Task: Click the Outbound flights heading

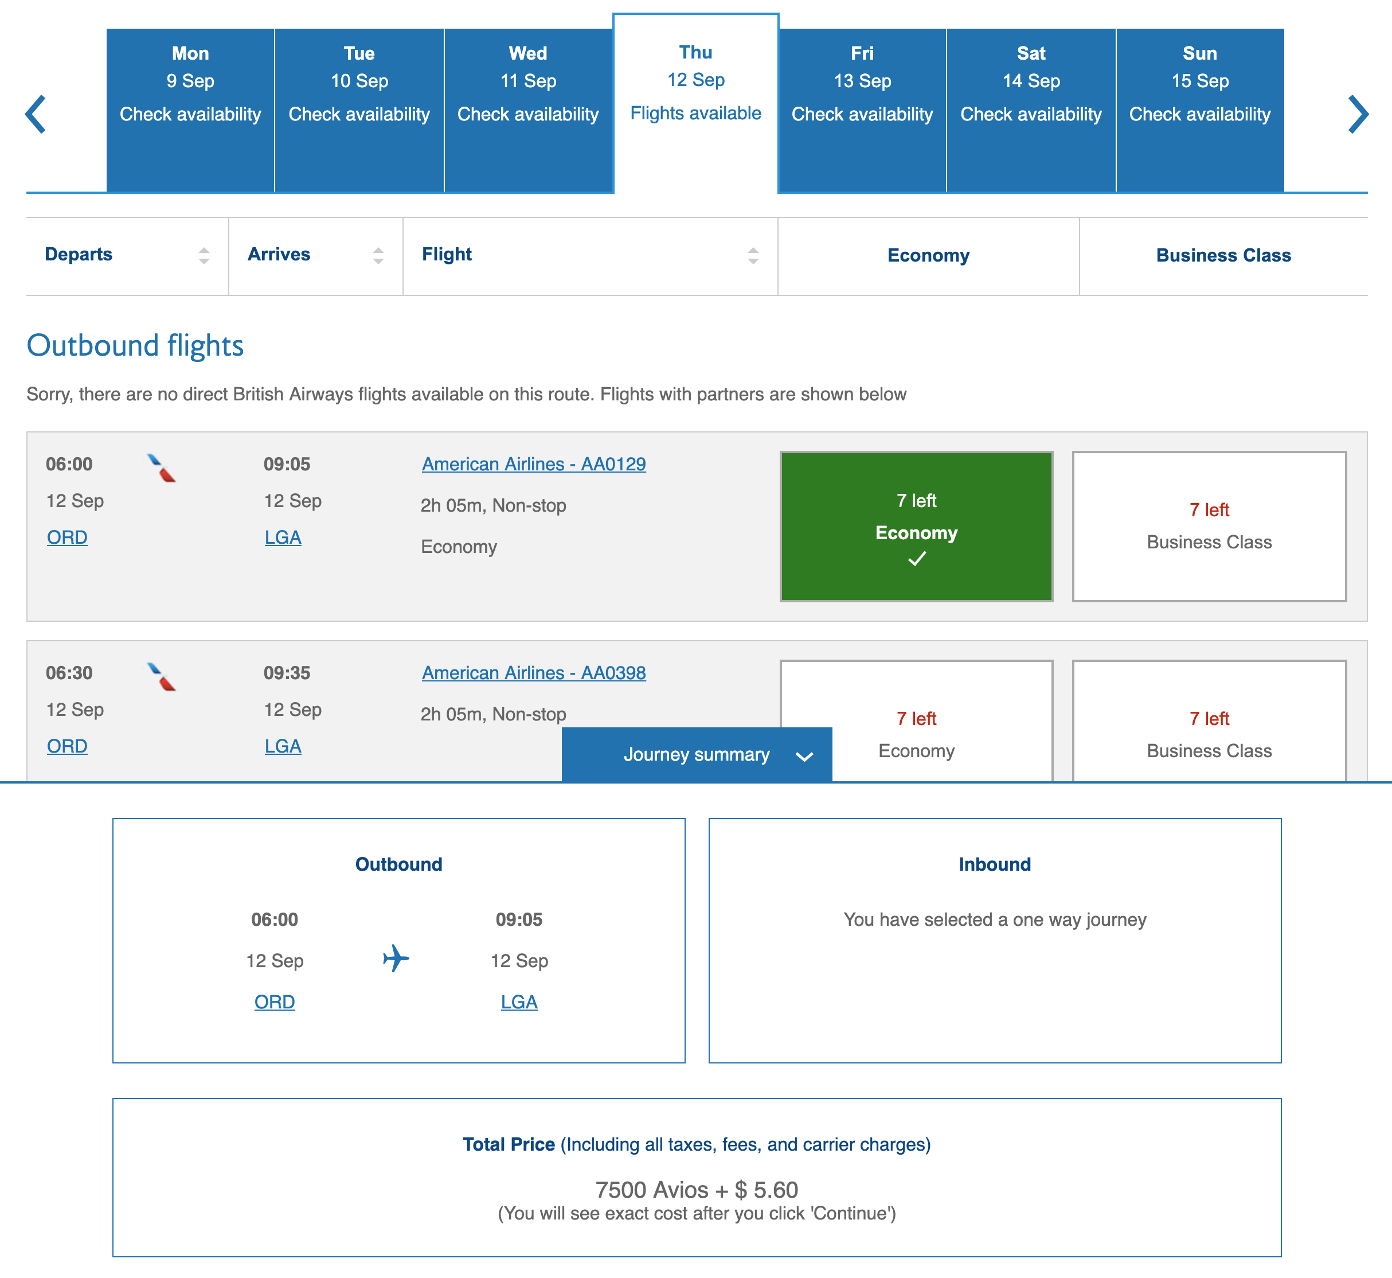Action: pos(135,346)
